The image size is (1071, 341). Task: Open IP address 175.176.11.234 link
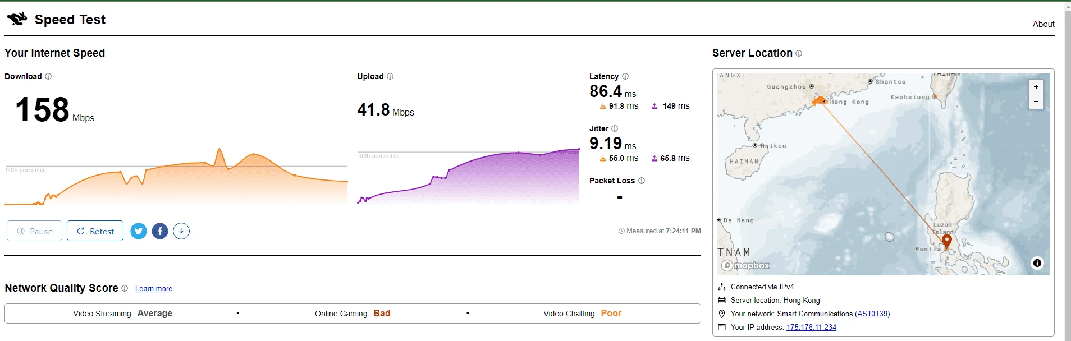click(811, 328)
